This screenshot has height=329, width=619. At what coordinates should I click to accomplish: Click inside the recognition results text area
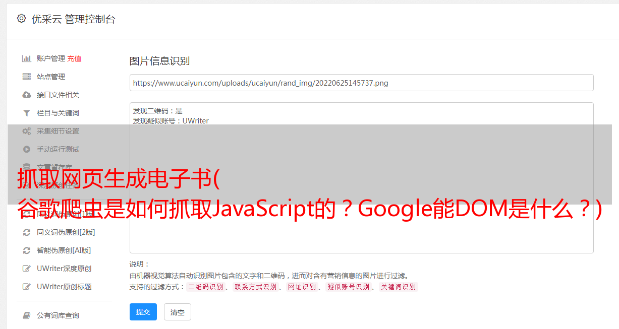point(361,178)
